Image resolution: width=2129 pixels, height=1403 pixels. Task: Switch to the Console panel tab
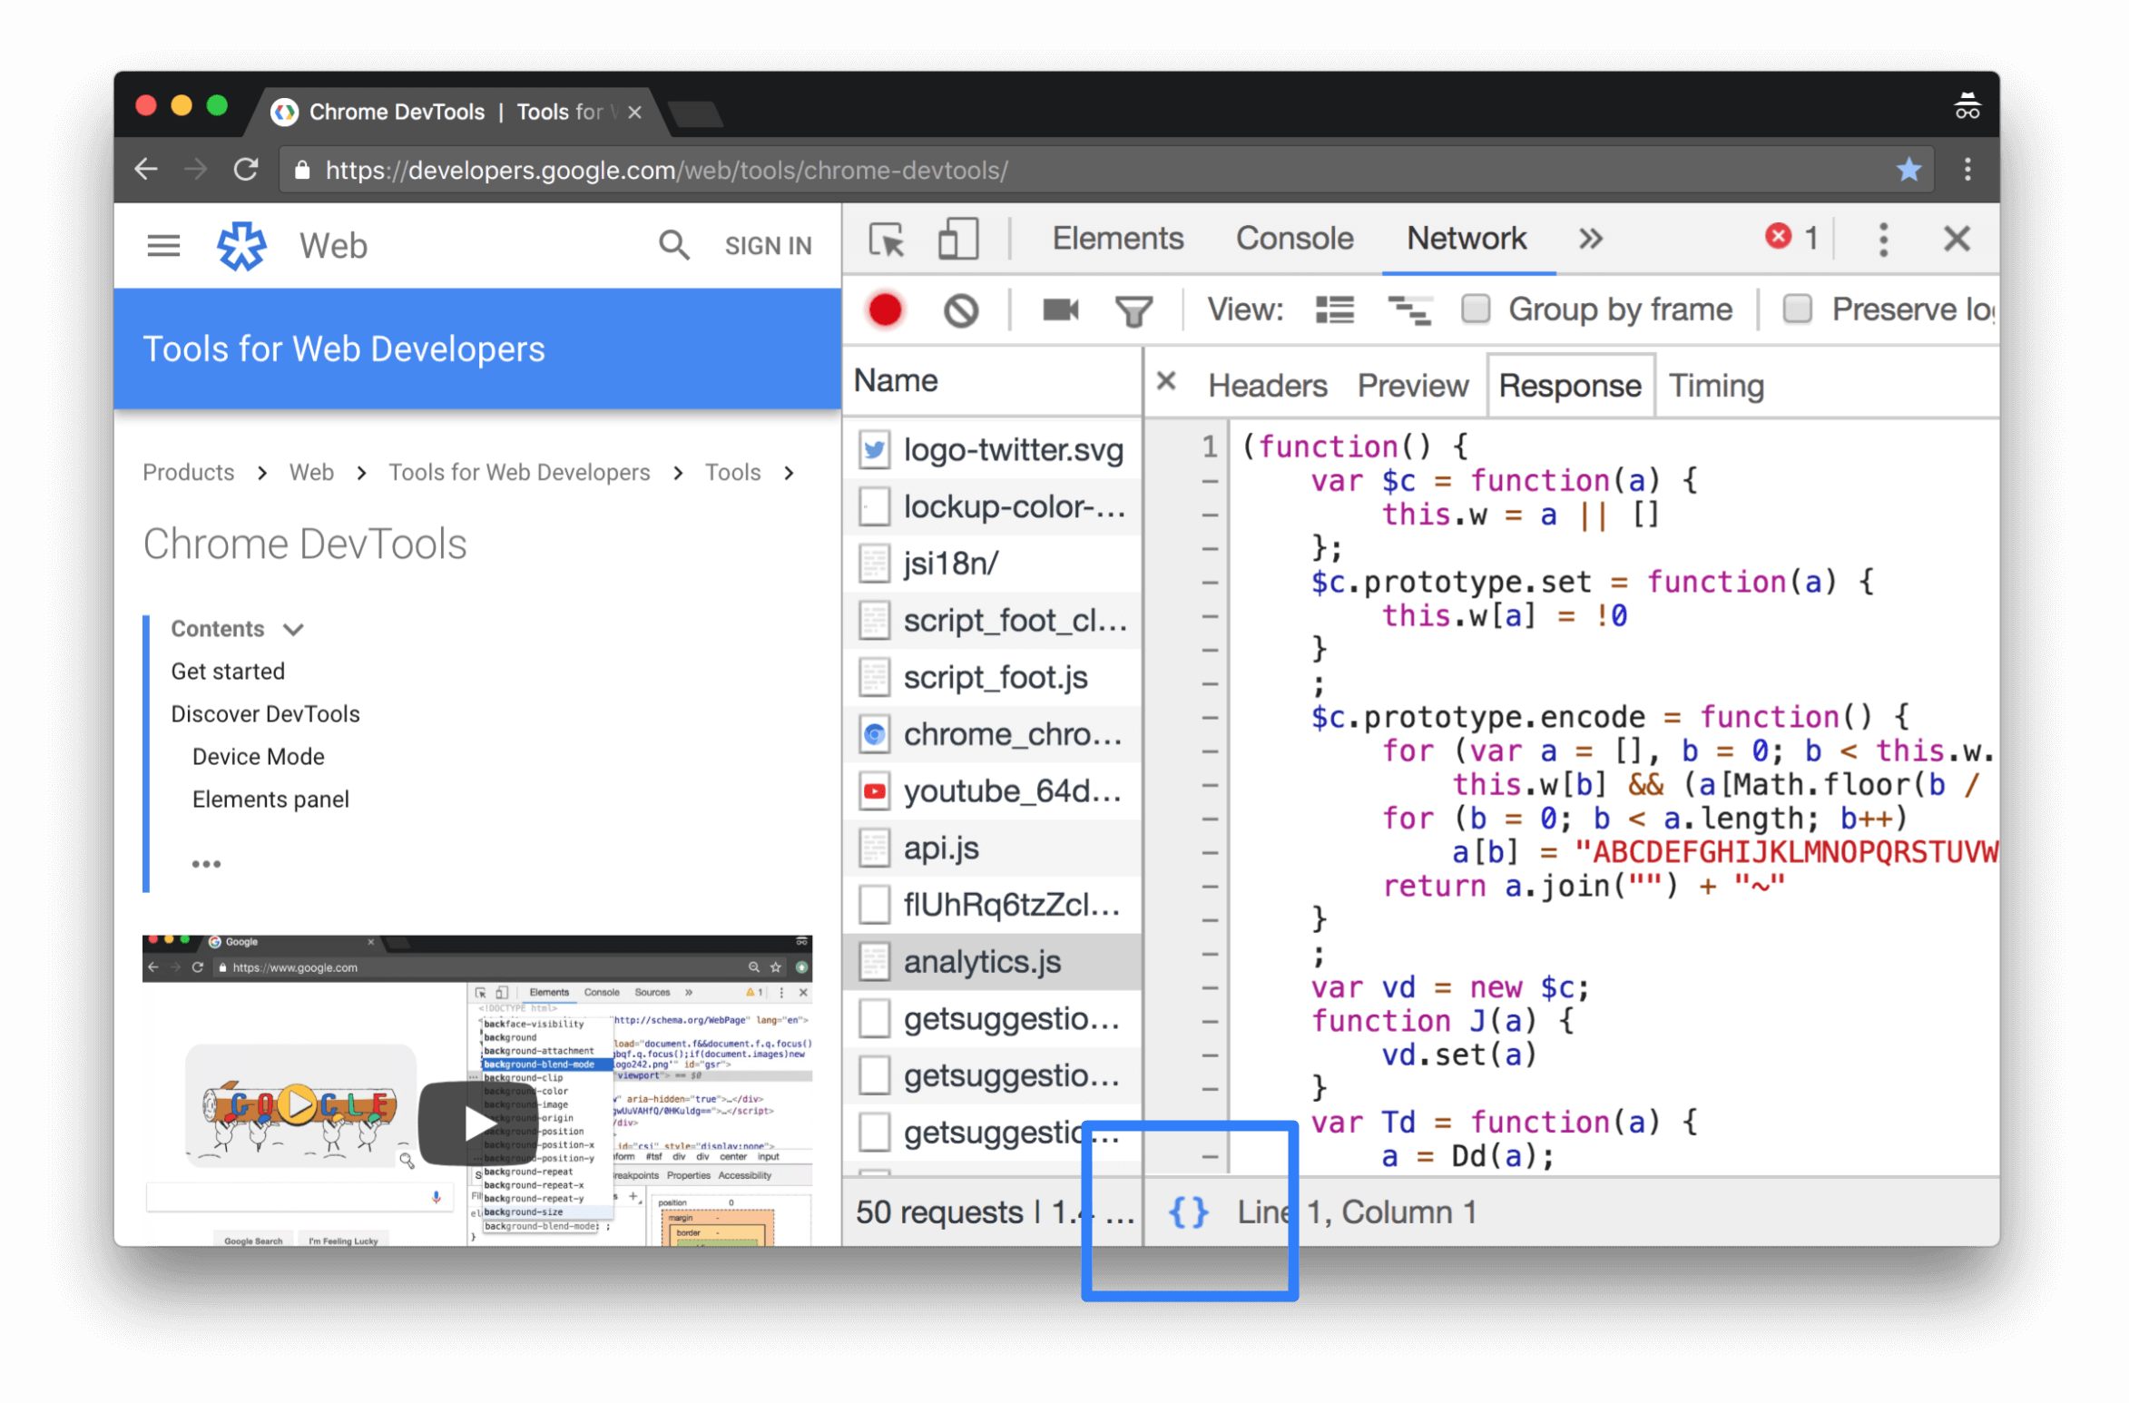pyautogui.click(x=1291, y=240)
